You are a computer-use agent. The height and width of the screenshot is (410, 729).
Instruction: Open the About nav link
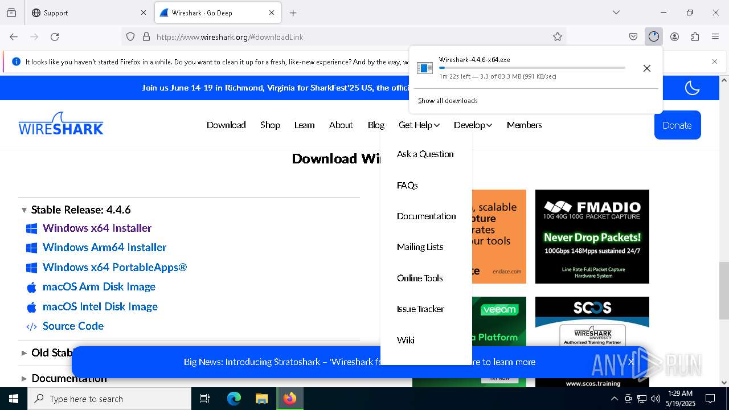pyautogui.click(x=341, y=125)
